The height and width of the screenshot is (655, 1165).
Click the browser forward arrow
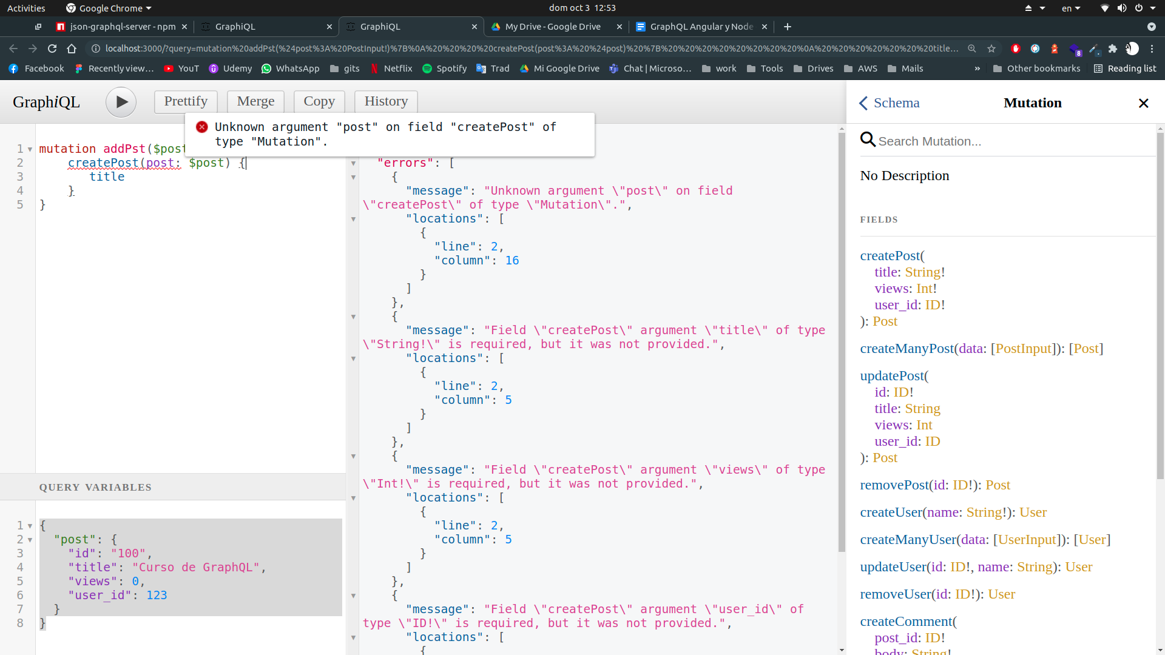[x=33, y=49]
